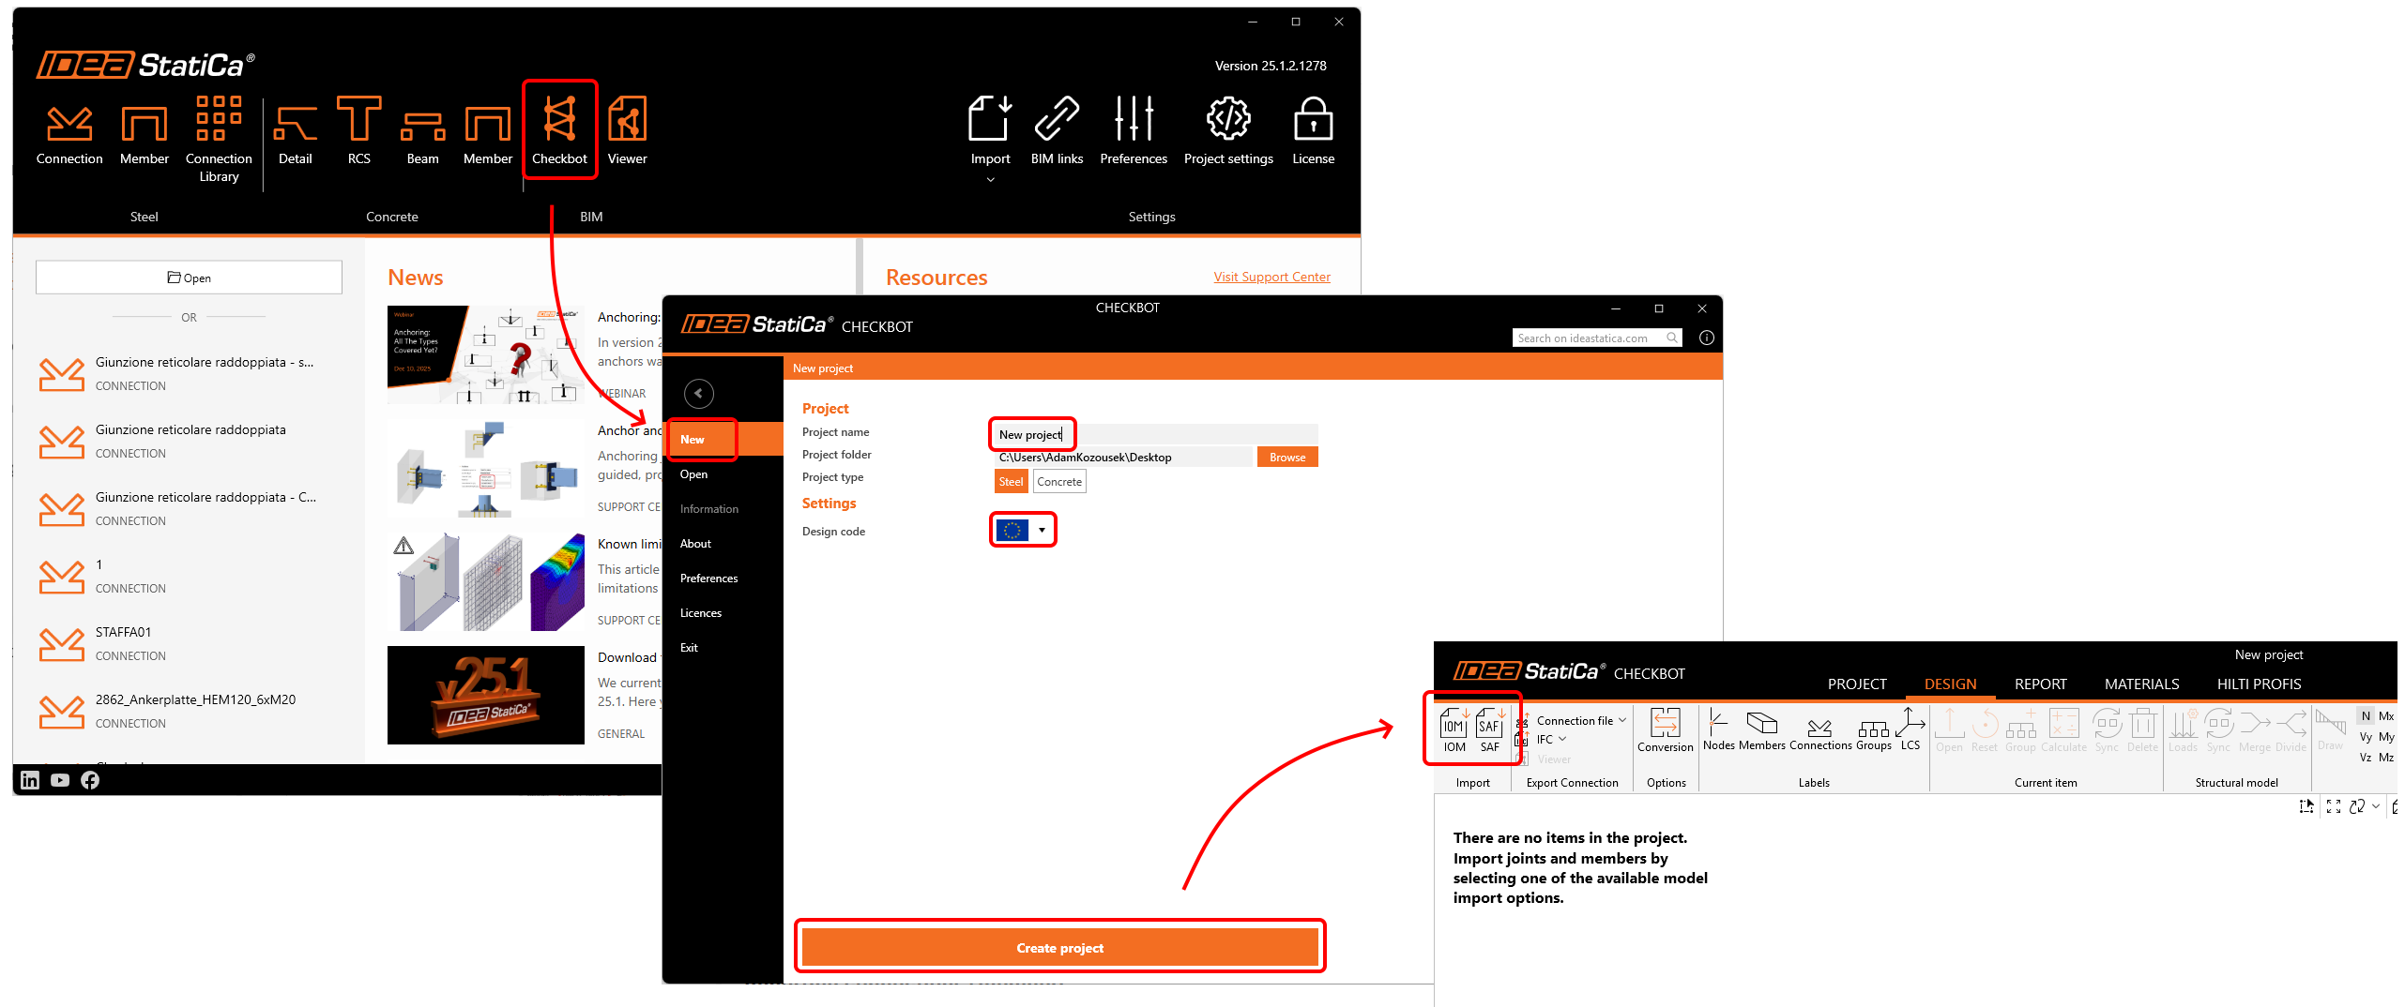
Task: Switch to the REPORT tab
Action: 2041,684
